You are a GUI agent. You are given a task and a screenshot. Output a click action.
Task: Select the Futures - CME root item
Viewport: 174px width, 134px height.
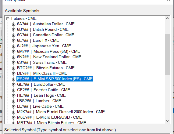[x=24, y=18]
